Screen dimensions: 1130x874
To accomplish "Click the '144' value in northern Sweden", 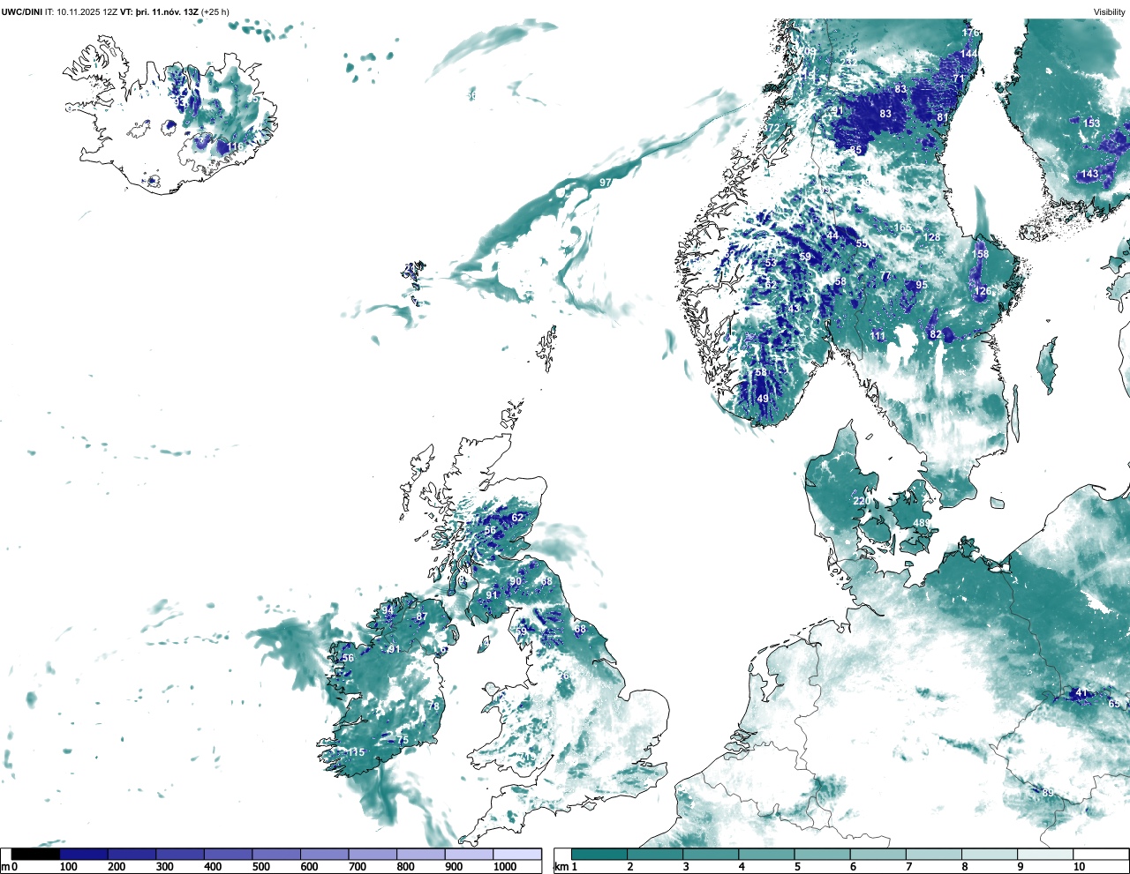I will (968, 54).
